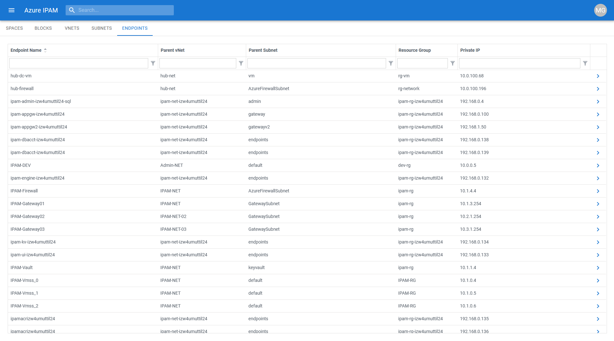Switch to the Spaces tab
Screen dimensions: 614x341
point(14,28)
